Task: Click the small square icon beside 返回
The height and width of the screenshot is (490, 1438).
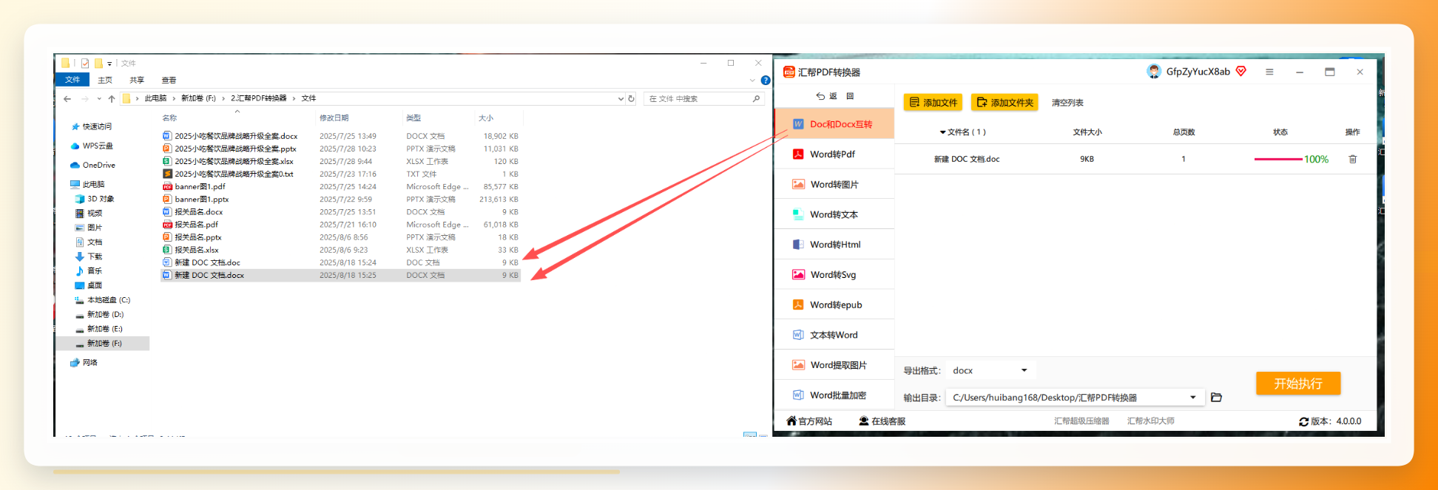Action: 850,96
